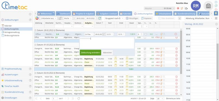This screenshot has width=219, height=101.
Task: Start a break with the coffee cup icon
Action: click(x=186, y=8)
